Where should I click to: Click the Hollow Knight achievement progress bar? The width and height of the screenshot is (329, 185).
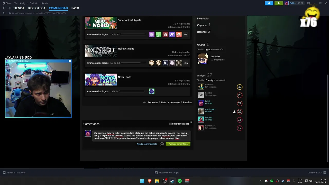pyautogui.click(x=133, y=63)
